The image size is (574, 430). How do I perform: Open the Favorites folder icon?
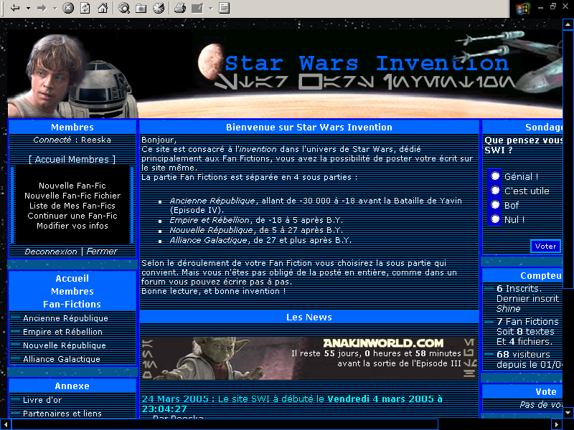(141, 8)
